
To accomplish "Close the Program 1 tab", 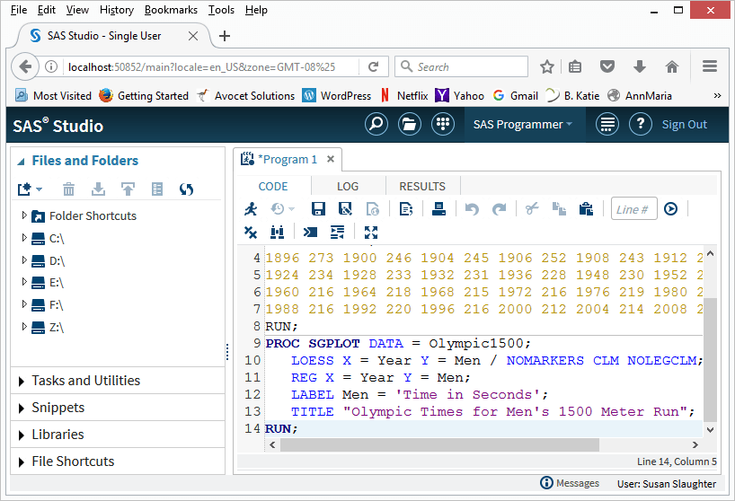I will [331, 159].
